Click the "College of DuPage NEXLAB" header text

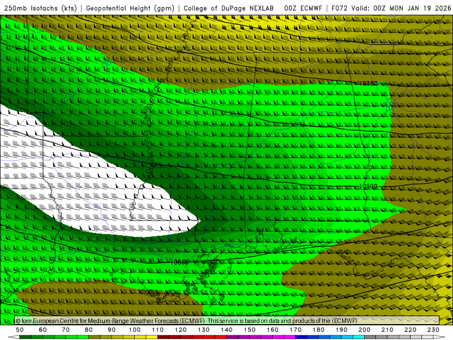click(x=228, y=8)
